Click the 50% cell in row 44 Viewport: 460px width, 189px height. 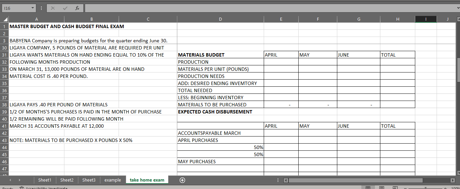coord(220,147)
